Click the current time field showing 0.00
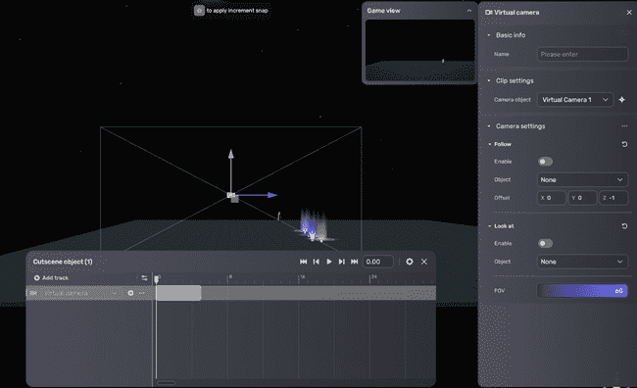The height and width of the screenshot is (388, 637). [378, 262]
